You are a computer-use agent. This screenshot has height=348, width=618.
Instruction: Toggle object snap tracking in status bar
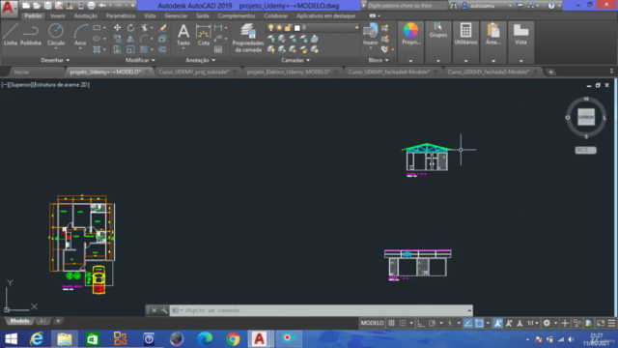point(467,323)
